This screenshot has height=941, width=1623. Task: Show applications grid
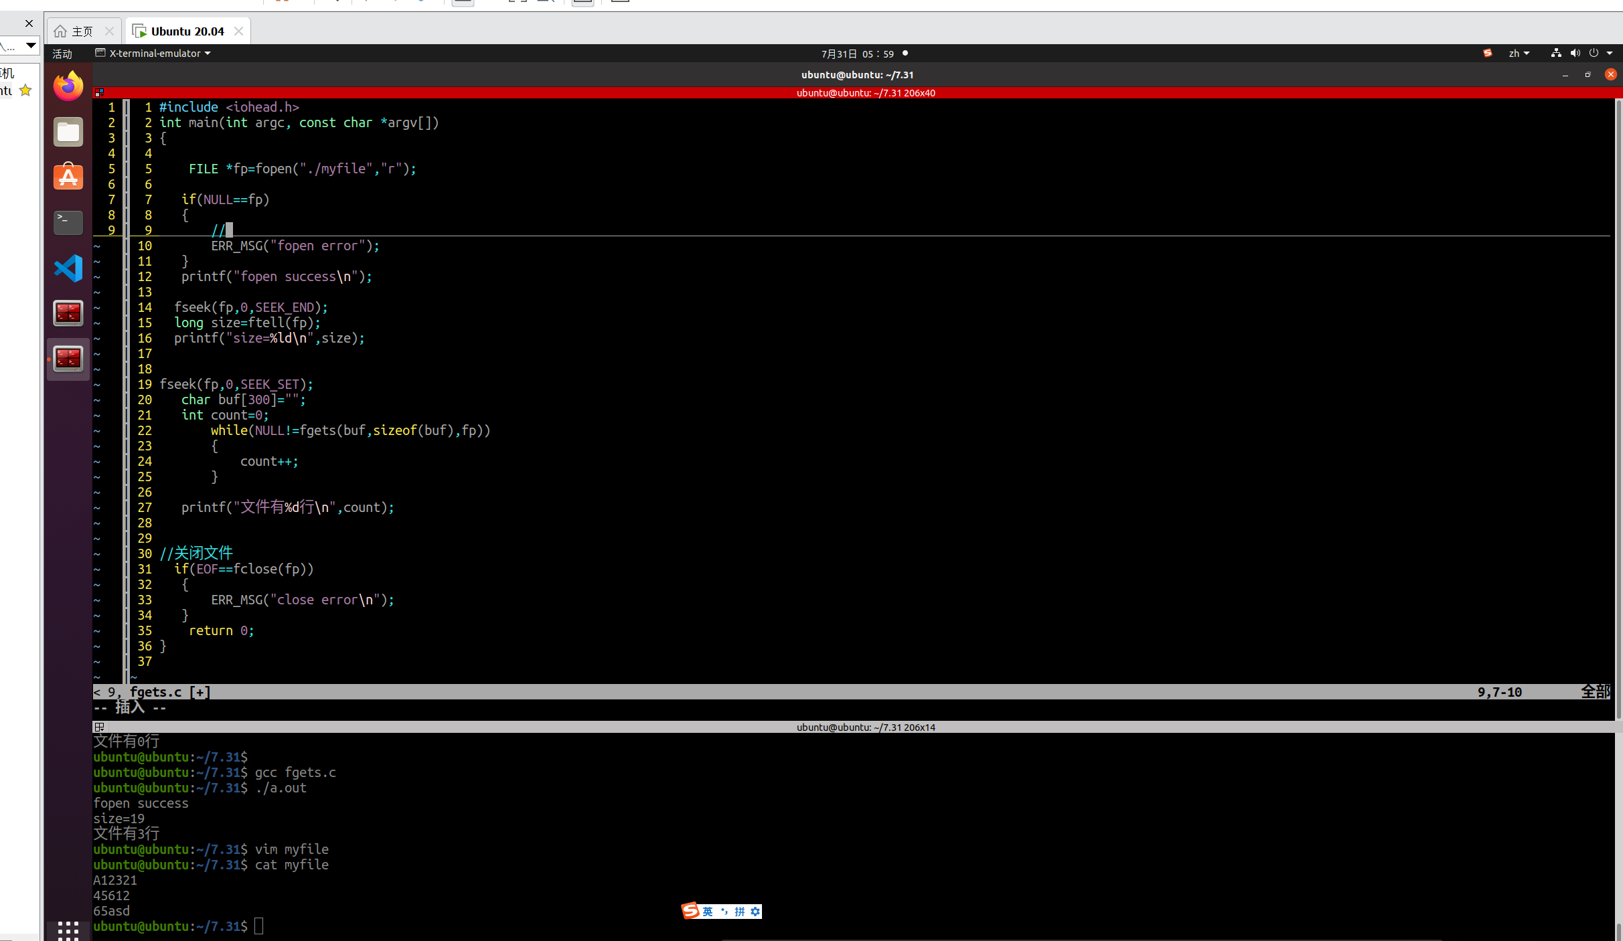pos(68,930)
